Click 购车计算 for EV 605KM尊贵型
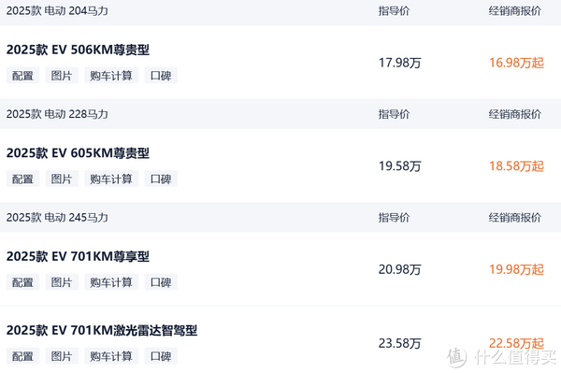 111,179
